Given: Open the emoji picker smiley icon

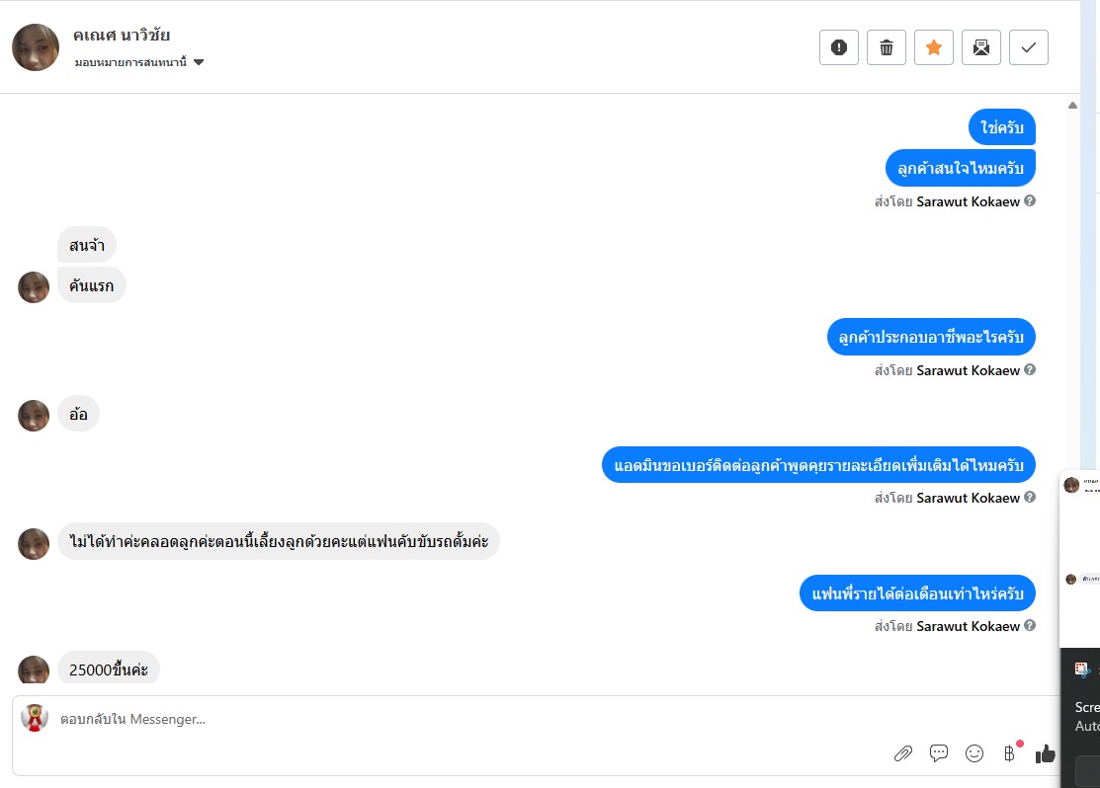Looking at the screenshot, I should [x=974, y=753].
